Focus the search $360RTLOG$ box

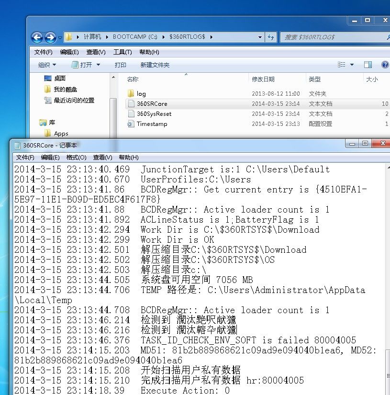click(335, 37)
